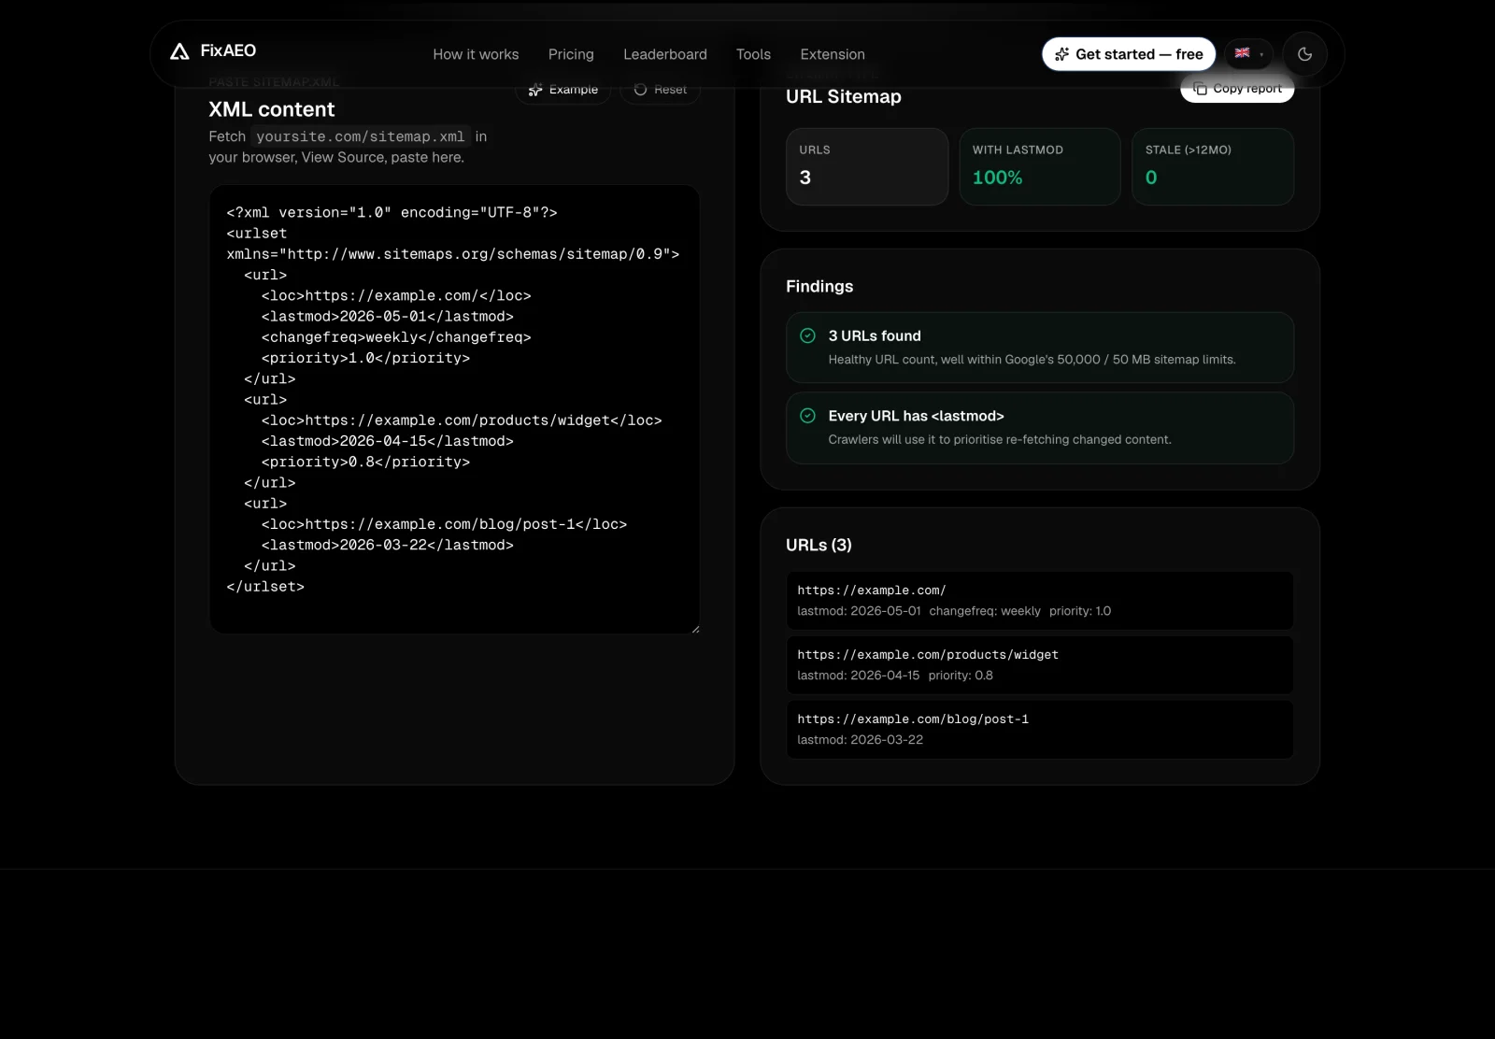Click the yoursite.com/sitemap.xml code snippet

[361, 136]
